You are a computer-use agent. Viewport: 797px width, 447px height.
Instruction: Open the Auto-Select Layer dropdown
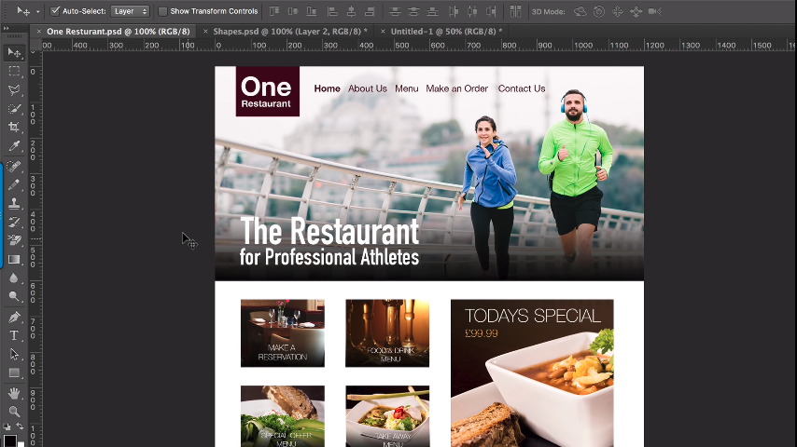[130, 11]
